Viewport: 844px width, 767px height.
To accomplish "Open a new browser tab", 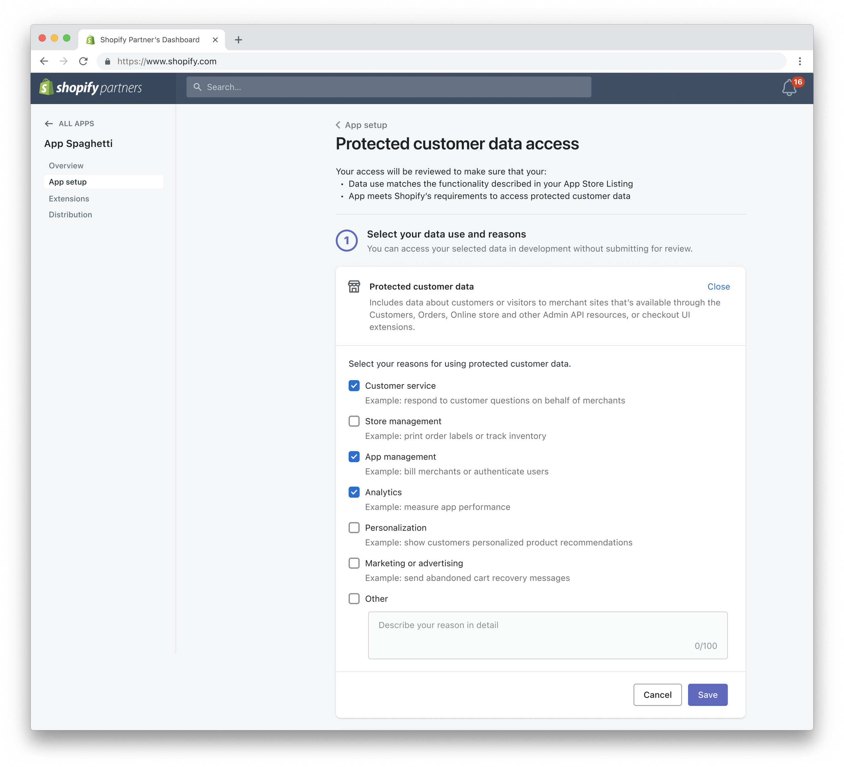I will pos(238,40).
